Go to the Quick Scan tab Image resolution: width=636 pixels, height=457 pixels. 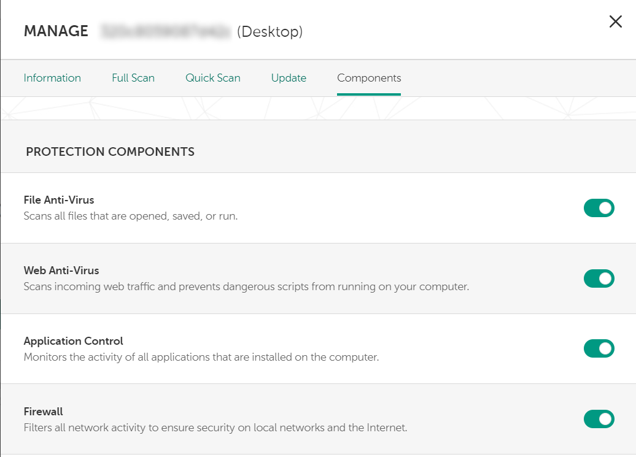[x=213, y=78]
